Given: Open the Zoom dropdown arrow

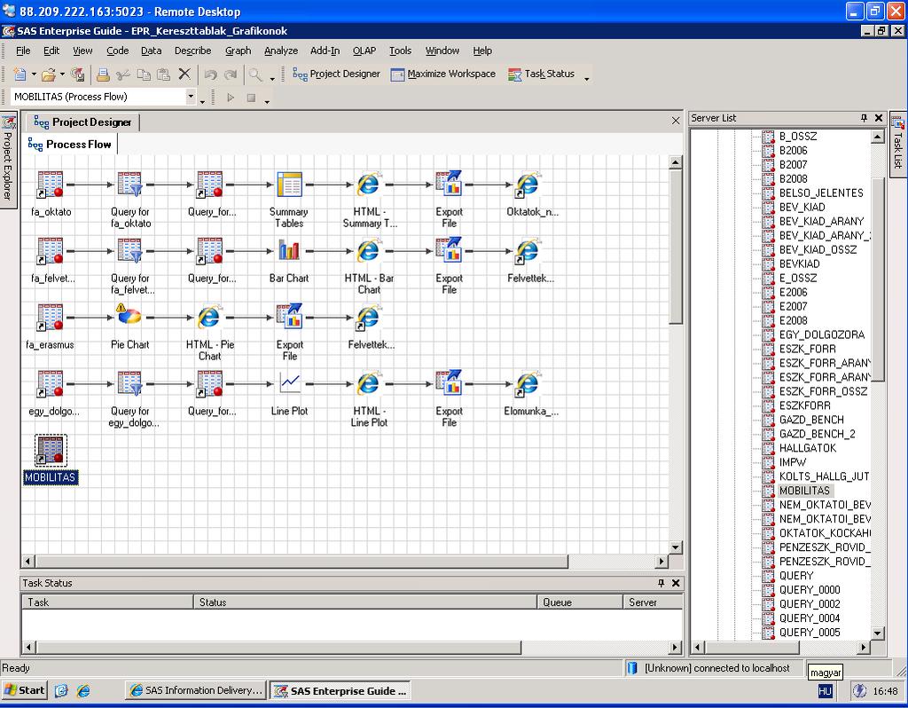Looking at the screenshot, I should 271,78.
